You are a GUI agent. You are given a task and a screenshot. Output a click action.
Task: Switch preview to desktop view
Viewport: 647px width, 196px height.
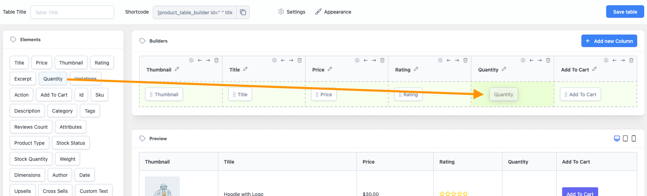617,138
